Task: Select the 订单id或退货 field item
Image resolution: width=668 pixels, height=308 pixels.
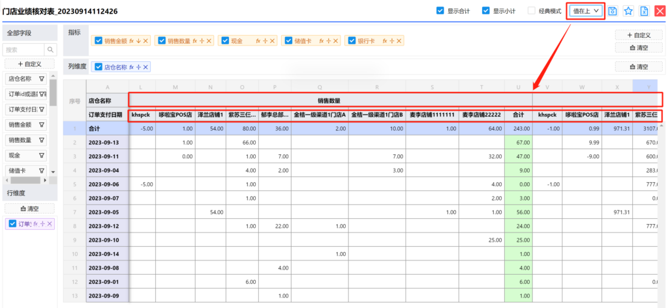Action: (27, 94)
